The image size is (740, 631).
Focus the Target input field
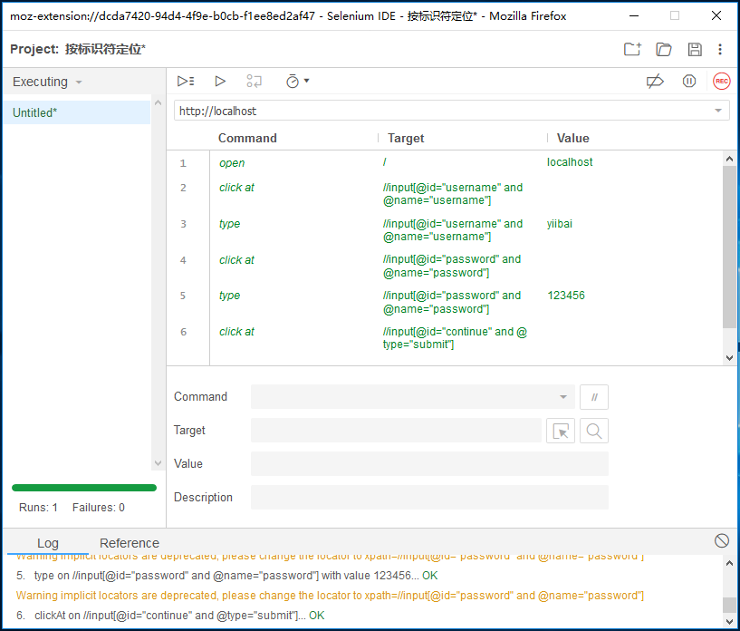[396, 431]
